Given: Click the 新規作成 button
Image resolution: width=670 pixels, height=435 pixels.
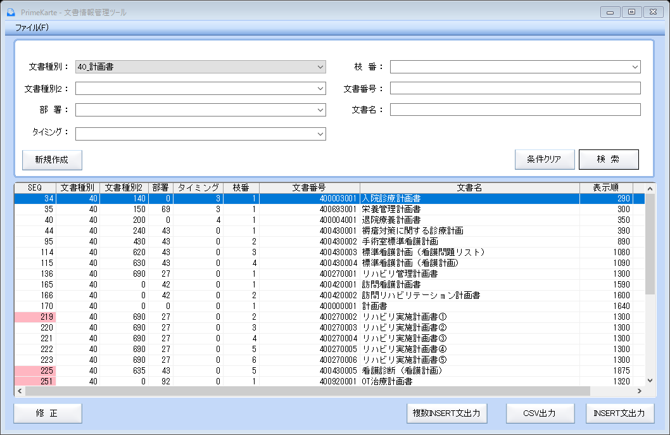Looking at the screenshot, I should [x=52, y=160].
